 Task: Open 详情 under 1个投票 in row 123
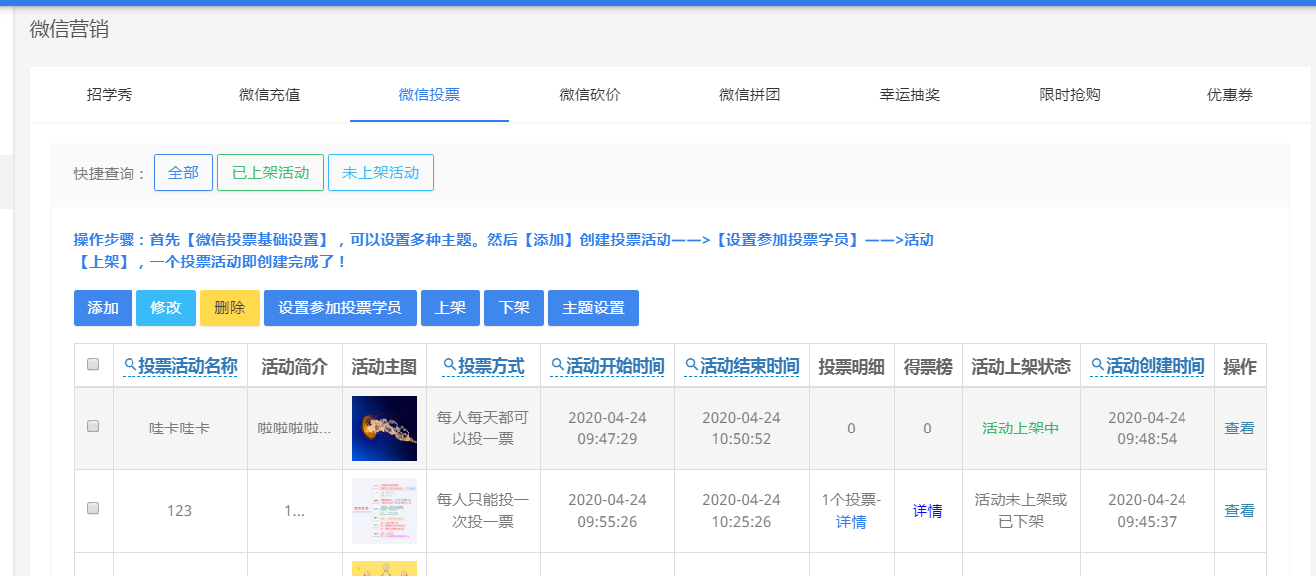coord(851,522)
